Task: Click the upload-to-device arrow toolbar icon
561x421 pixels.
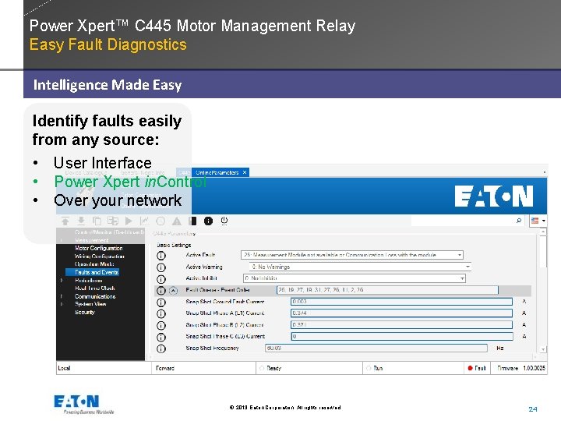Action: click(x=65, y=221)
